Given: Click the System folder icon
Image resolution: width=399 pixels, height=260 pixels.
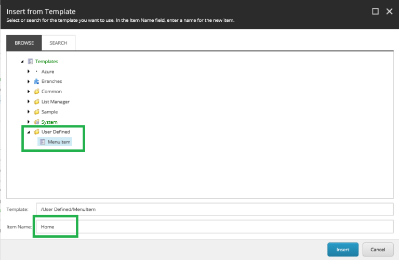Looking at the screenshot, I should click(37, 122).
